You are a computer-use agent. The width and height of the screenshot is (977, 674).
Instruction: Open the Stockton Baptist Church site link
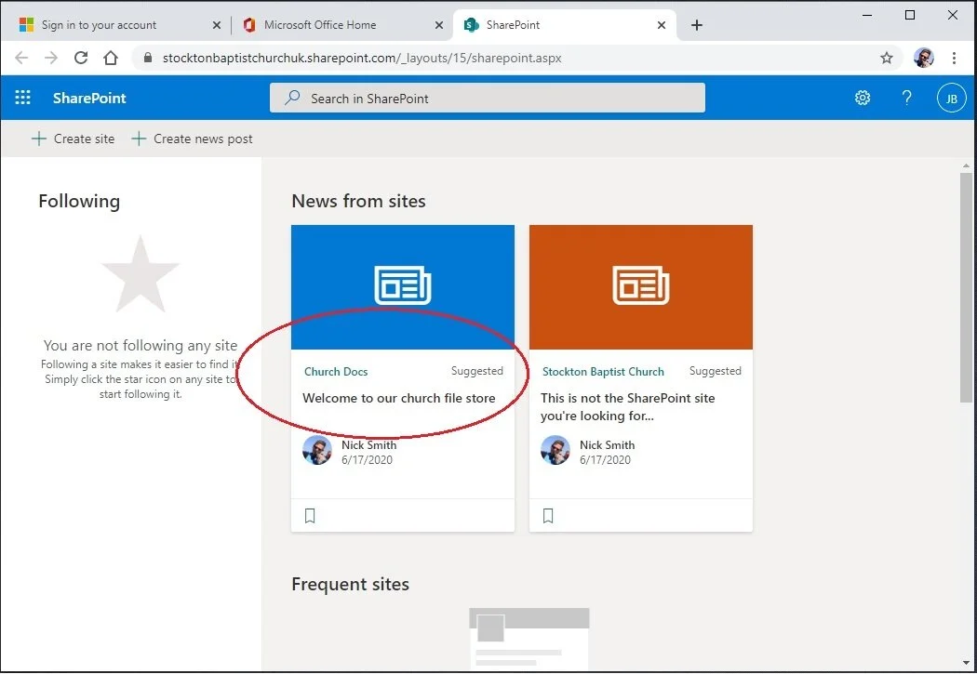tap(603, 372)
